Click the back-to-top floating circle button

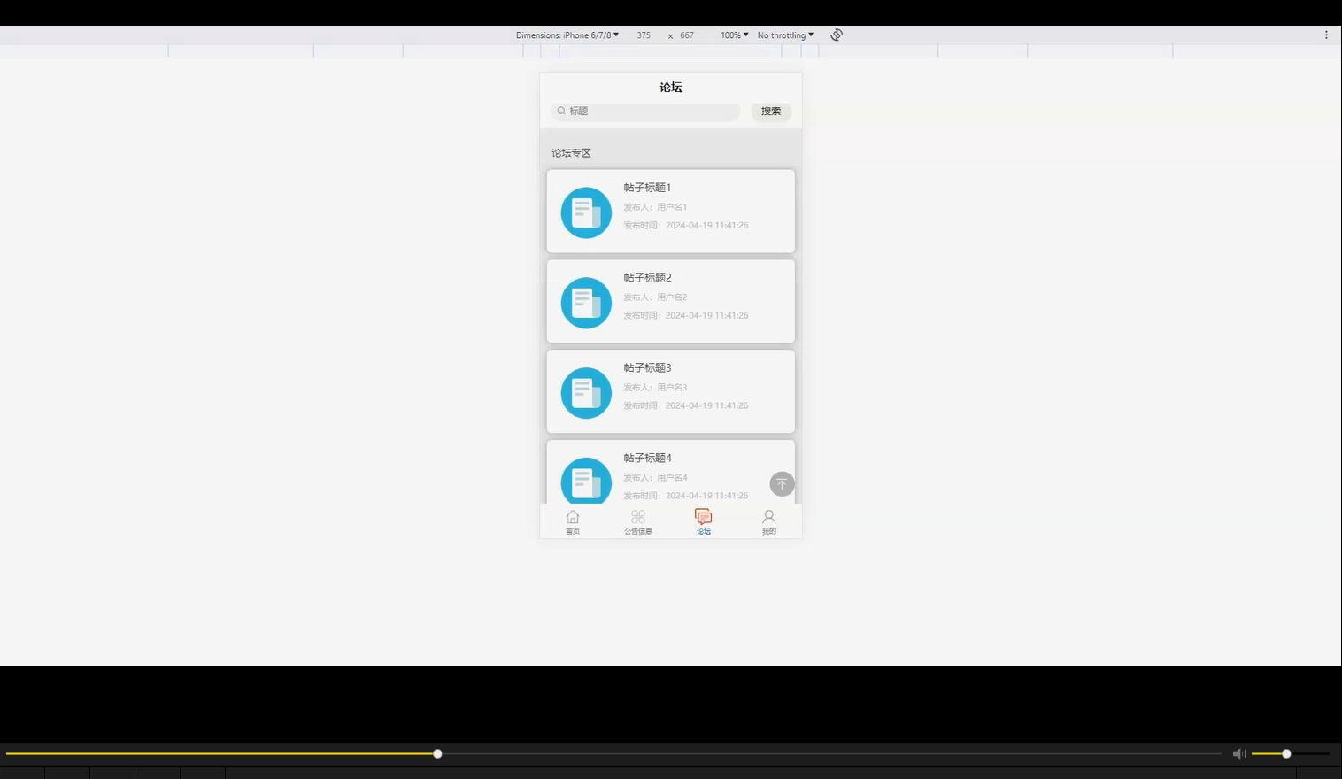click(x=782, y=483)
